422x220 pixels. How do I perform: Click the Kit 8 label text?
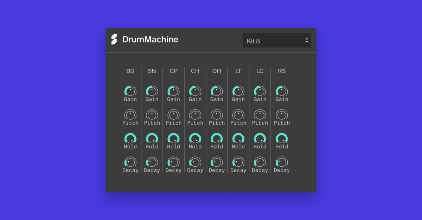252,40
